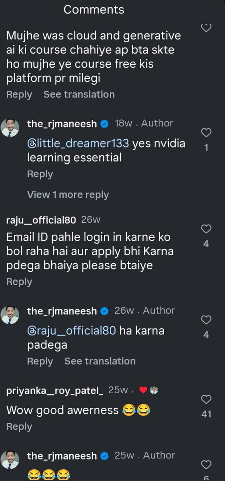The width and height of the screenshot is (225, 481).
Task: Show translation of the top course comment
Action: tap(79, 94)
